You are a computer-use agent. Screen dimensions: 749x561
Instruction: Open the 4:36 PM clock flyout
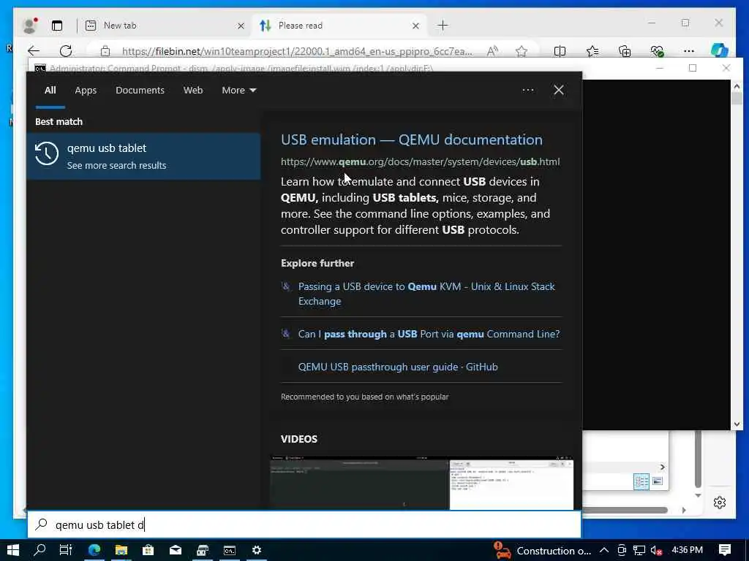tap(687, 550)
